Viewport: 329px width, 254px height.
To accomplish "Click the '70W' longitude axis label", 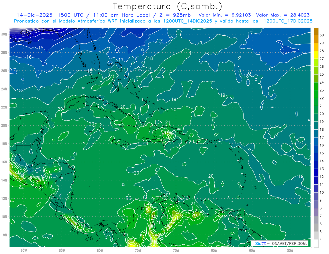I will [x=176, y=250].
